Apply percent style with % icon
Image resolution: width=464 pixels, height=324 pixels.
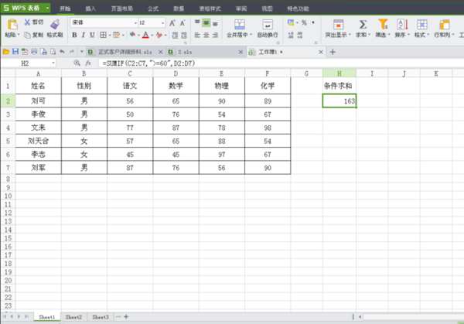pos(304,22)
